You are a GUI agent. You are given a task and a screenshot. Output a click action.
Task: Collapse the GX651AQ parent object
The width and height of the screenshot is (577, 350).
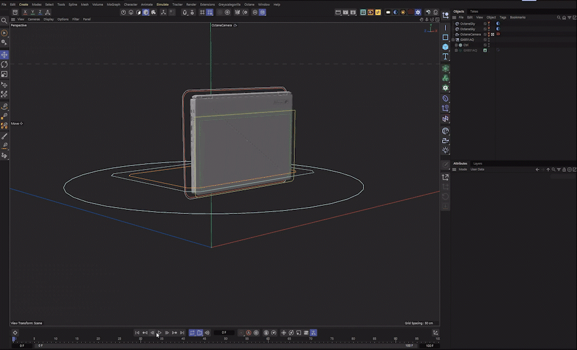[x=454, y=40]
